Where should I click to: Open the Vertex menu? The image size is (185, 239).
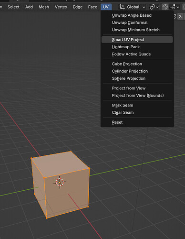(61, 7)
